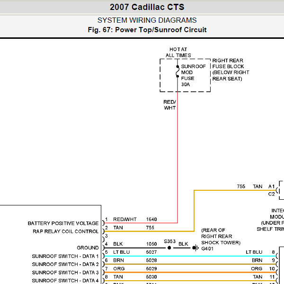Click "SUNROOF SWITCH - DATA 1" label
This screenshot has width=284, height=284.
click(65, 256)
